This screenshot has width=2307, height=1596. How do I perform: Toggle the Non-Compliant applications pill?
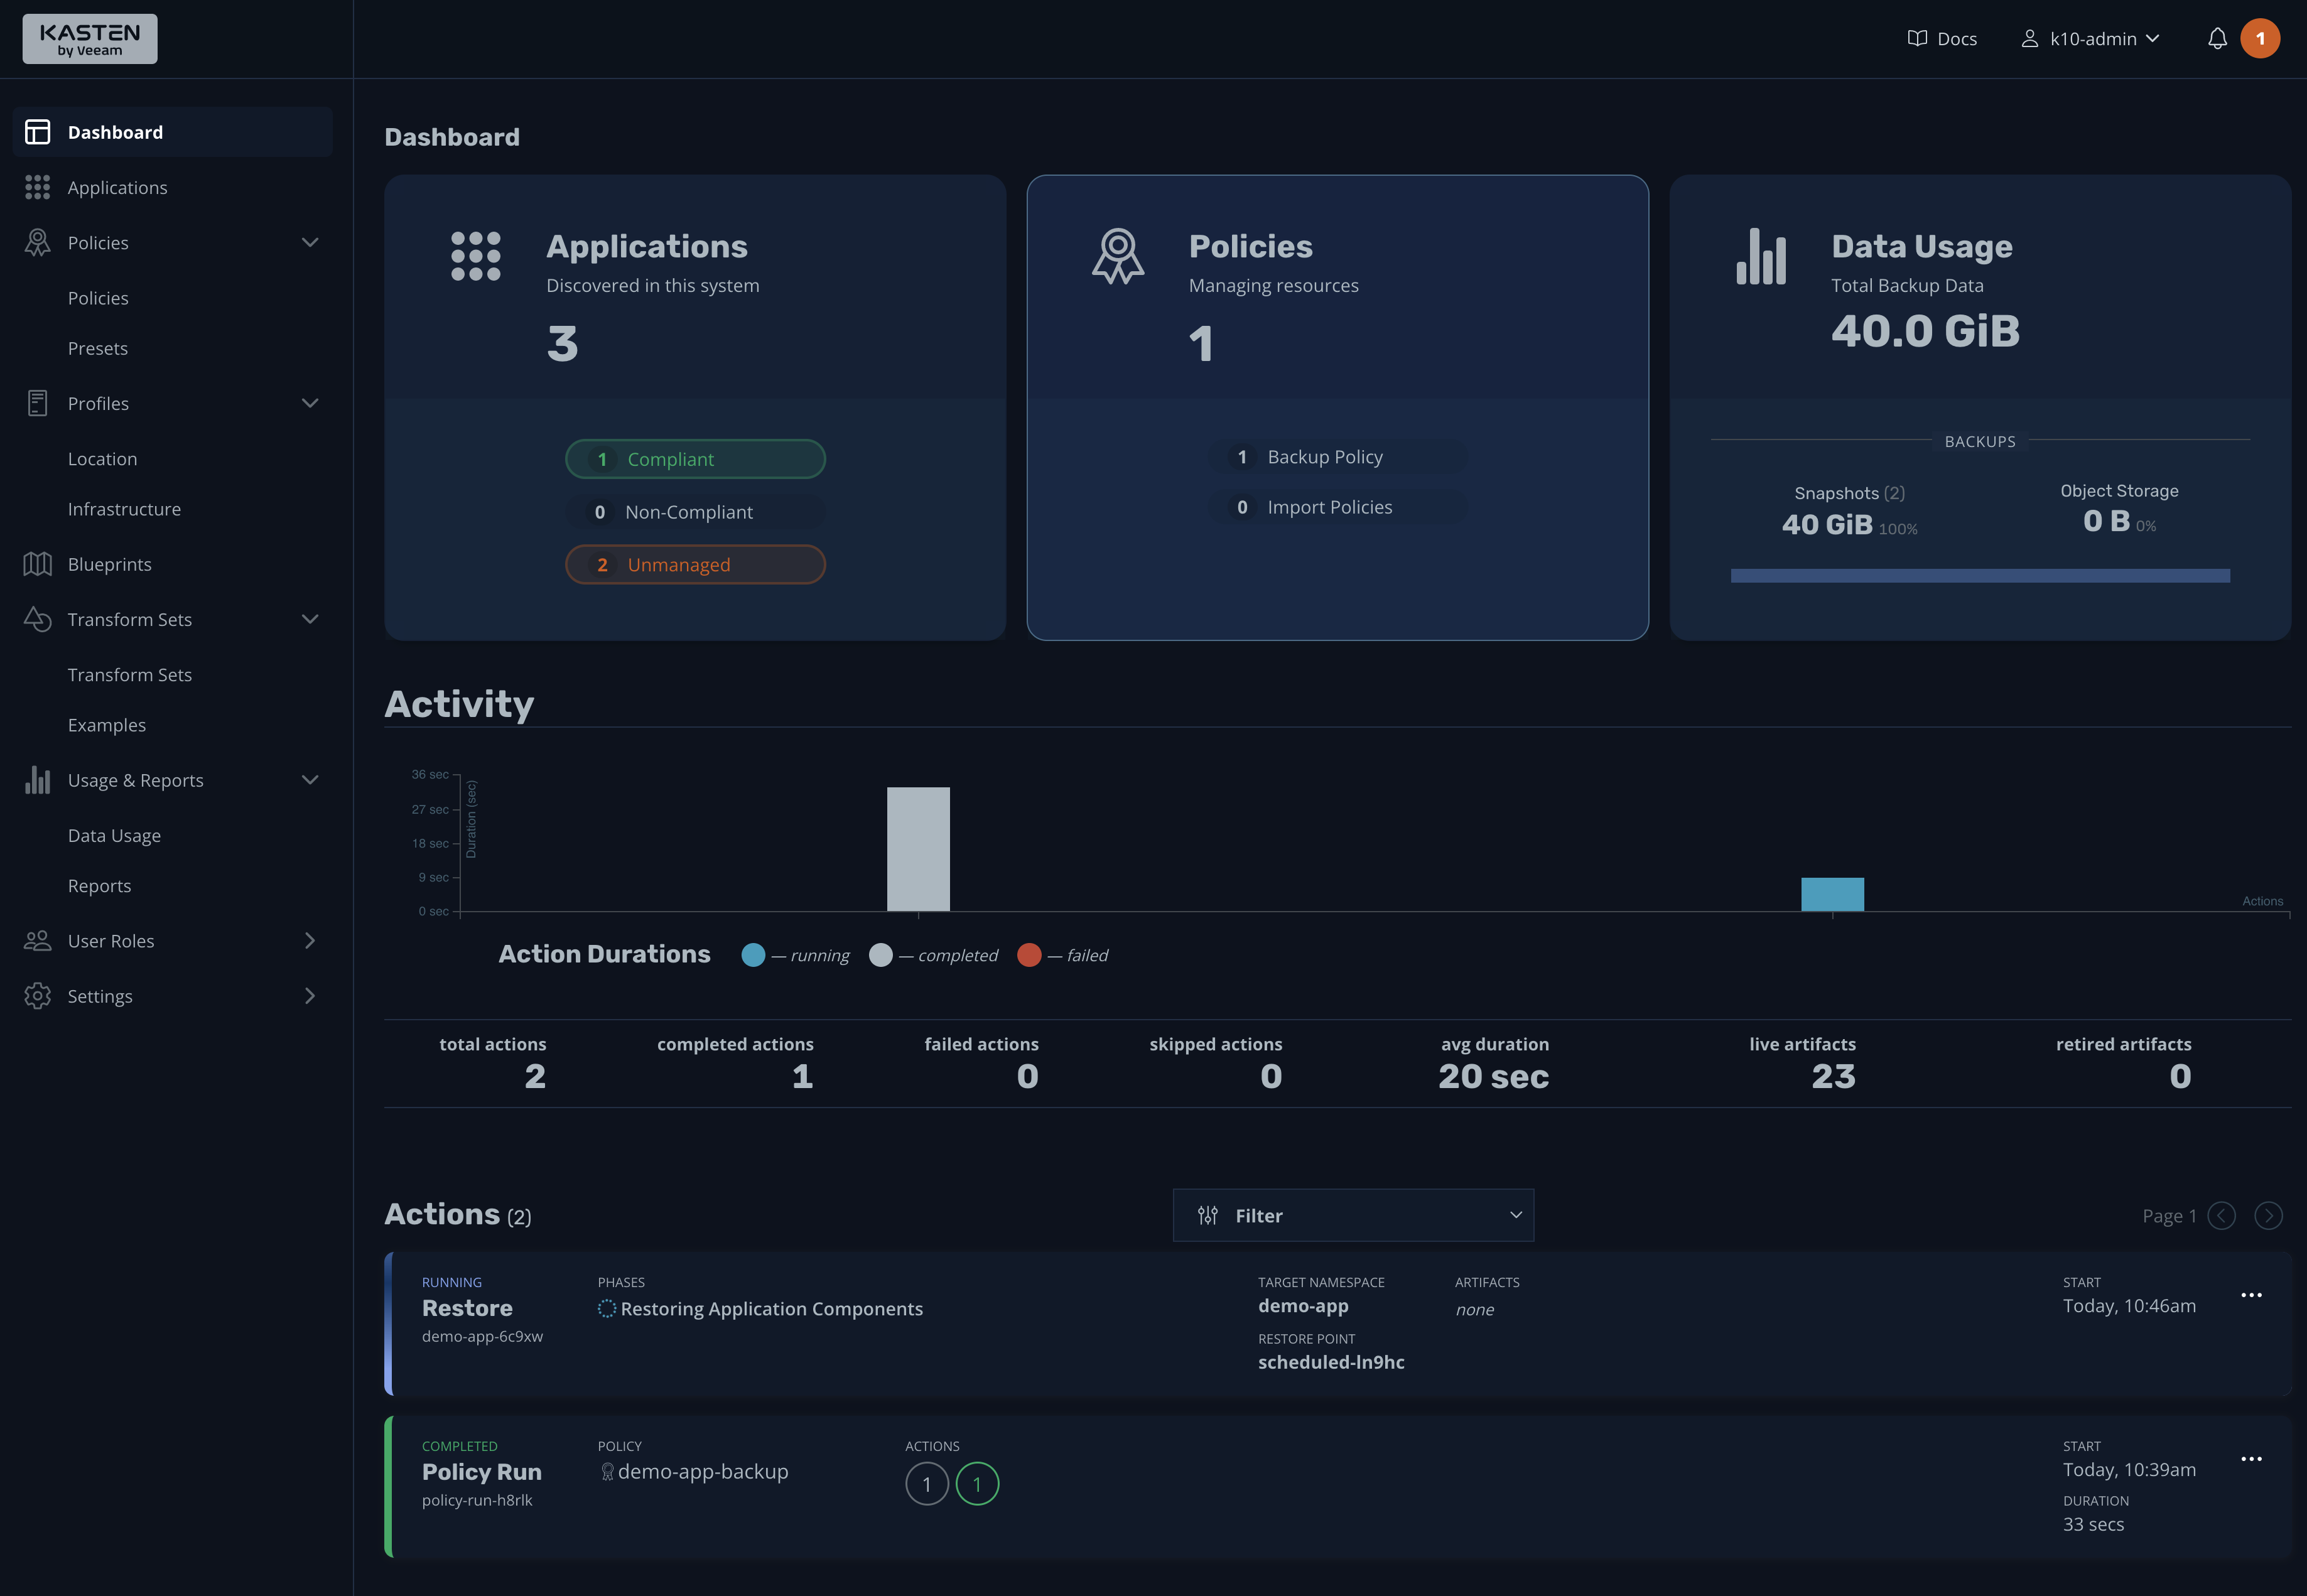coord(695,512)
